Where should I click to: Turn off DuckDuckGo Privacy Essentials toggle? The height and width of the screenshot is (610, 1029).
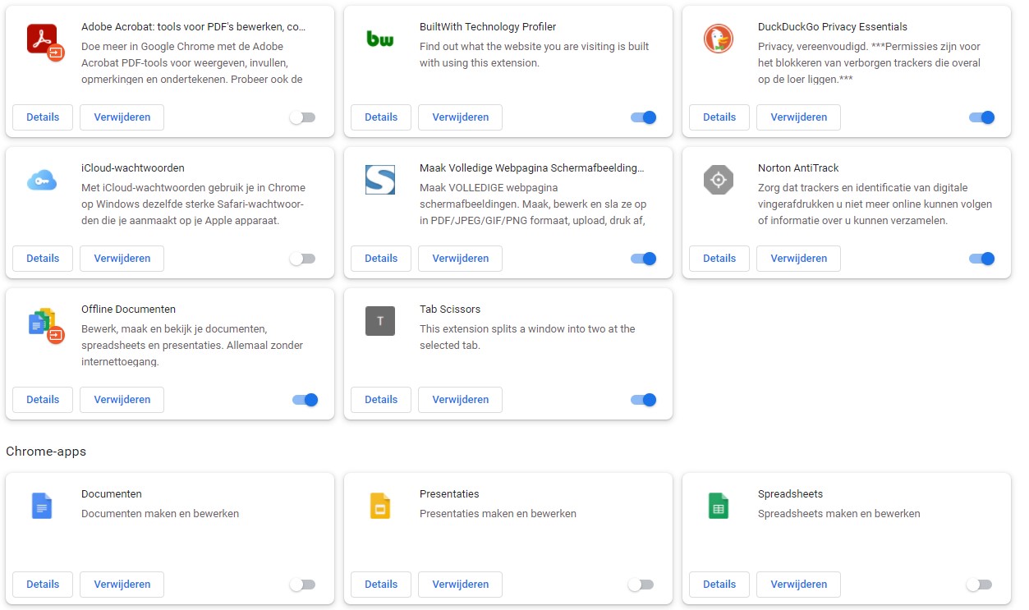pos(982,117)
